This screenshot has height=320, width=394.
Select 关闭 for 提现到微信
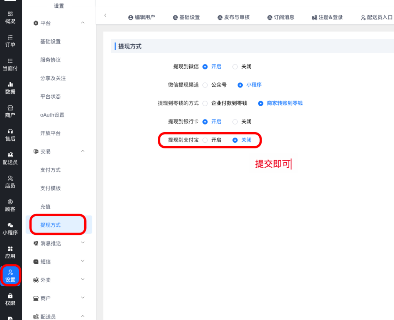235,67
